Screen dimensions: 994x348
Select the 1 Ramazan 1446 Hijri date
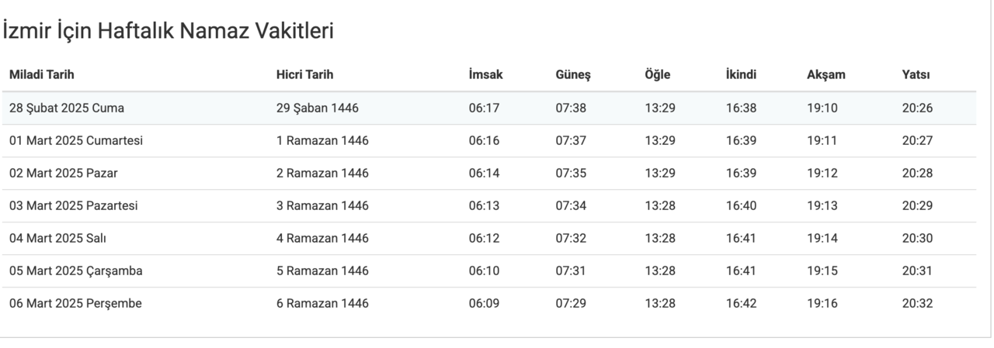(322, 141)
